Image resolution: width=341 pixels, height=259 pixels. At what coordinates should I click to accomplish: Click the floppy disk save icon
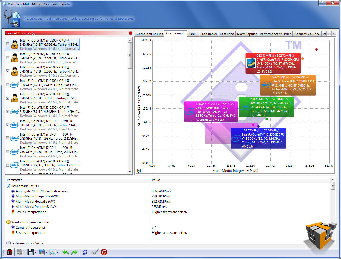coord(30,252)
